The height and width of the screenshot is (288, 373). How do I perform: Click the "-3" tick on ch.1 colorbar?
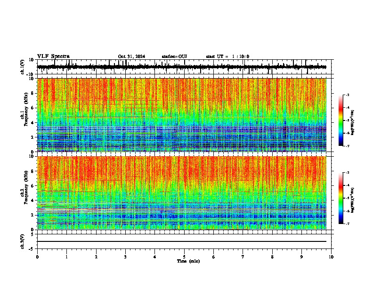point(348,95)
